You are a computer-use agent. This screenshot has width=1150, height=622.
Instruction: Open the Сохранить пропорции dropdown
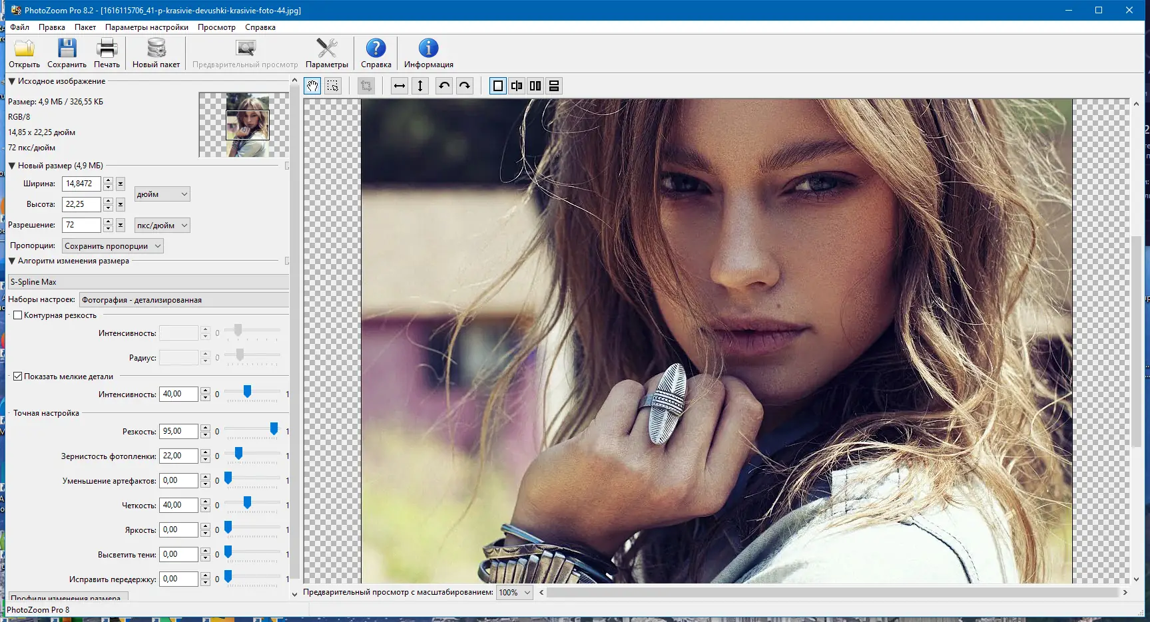[x=113, y=246]
